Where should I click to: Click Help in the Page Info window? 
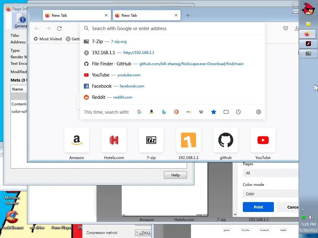tap(175, 175)
